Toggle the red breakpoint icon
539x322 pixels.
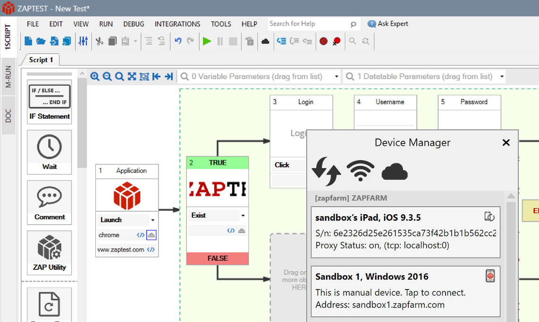point(323,41)
